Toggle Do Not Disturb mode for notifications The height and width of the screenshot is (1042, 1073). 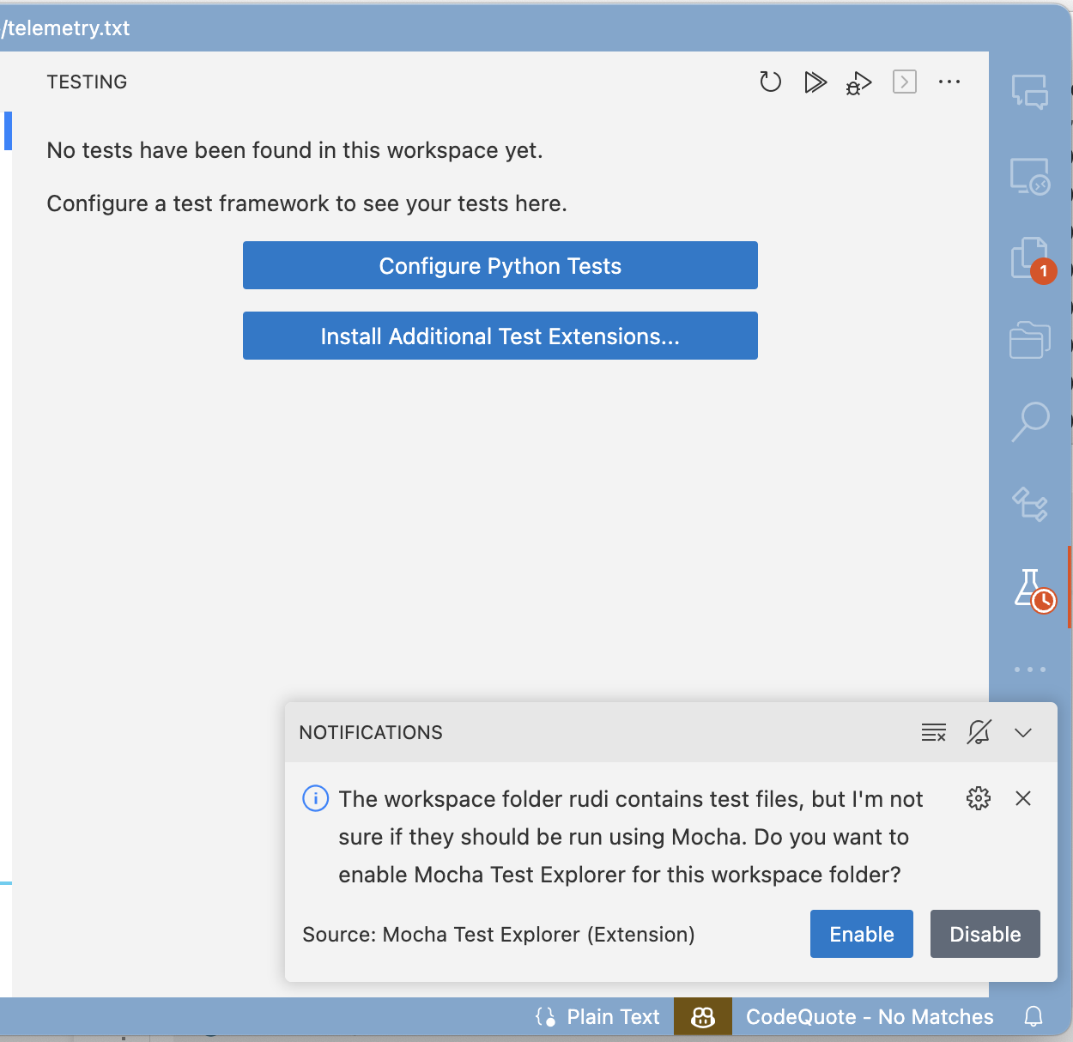(x=979, y=732)
